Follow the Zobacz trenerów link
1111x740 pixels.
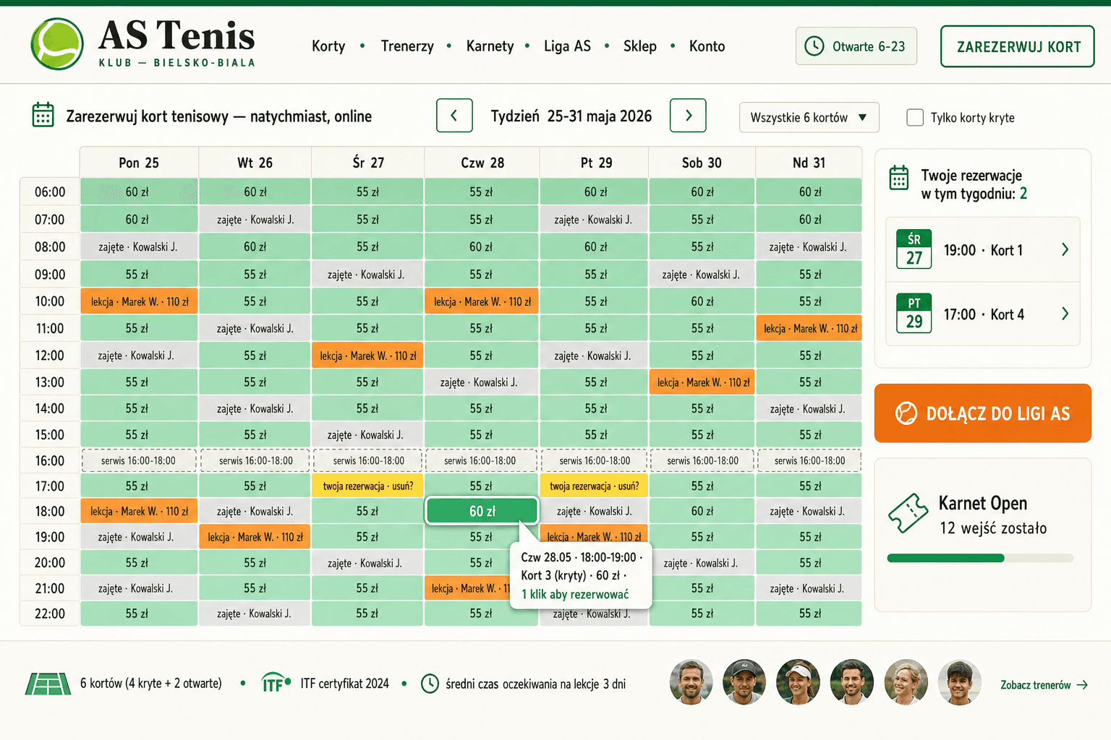click(x=1044, y=685)
